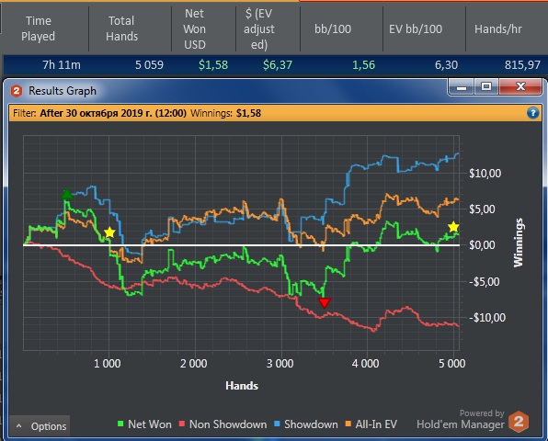Toggle the All-In EV legend entry
This screenshot has width=548, height=441.
click(x=371, y=424)
